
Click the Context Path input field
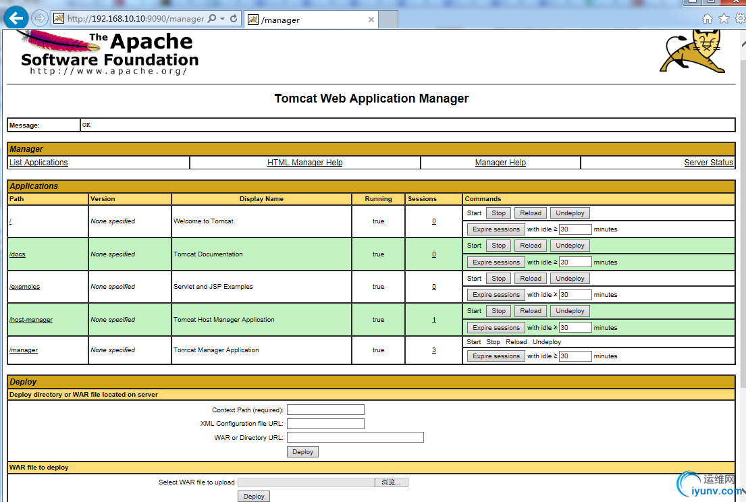[x=325, y=410]
